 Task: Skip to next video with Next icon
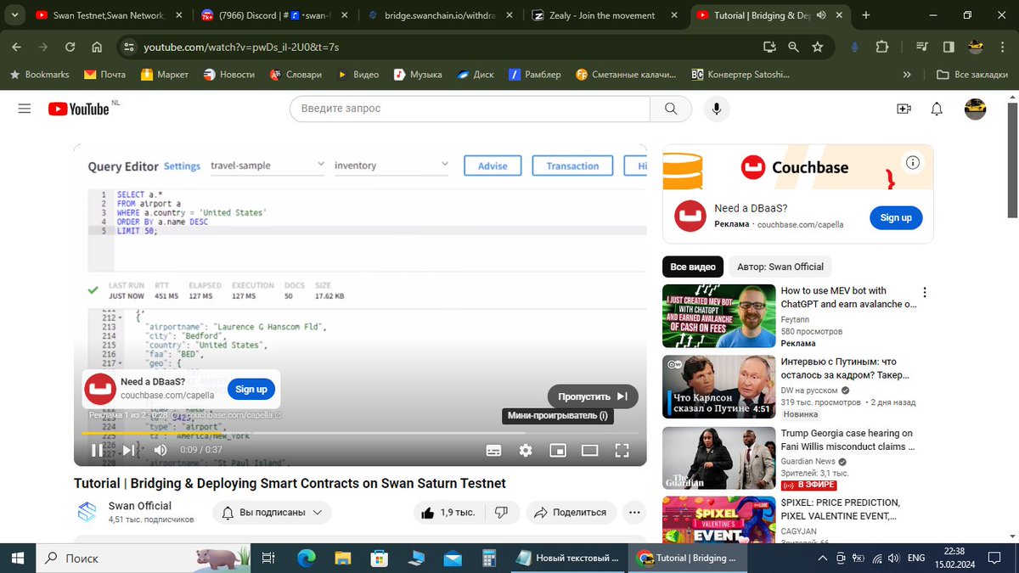click(x=128, y=450)
